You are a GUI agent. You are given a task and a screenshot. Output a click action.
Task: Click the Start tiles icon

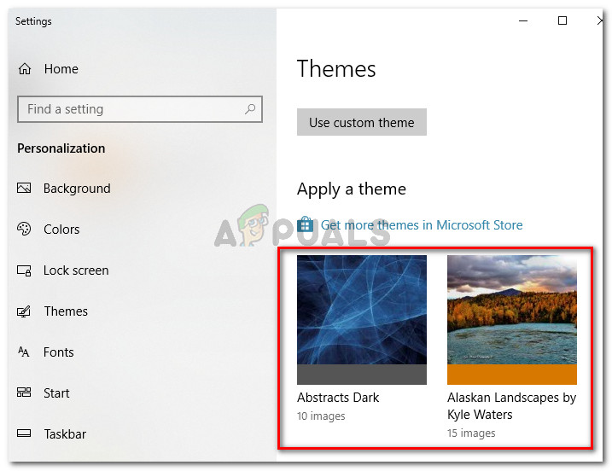24,392
